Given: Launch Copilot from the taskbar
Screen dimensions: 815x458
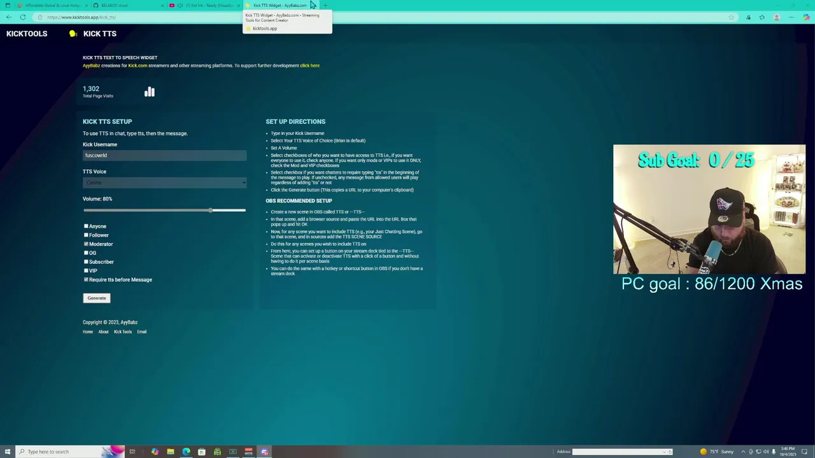Looking at the screenshot, I should click(155, 452).
